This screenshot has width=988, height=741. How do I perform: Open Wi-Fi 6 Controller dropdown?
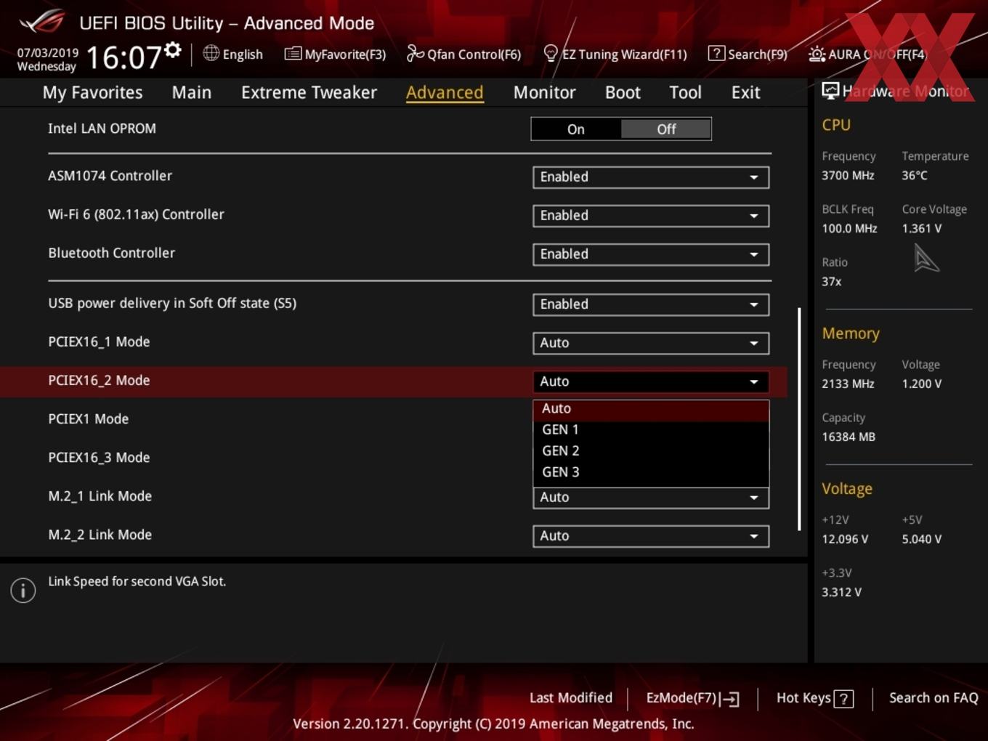[651, 215]
